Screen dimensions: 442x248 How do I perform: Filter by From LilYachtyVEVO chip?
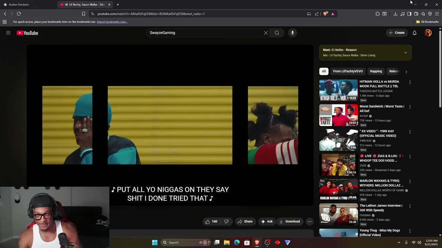pyautogui.click(x=348, y=71)
